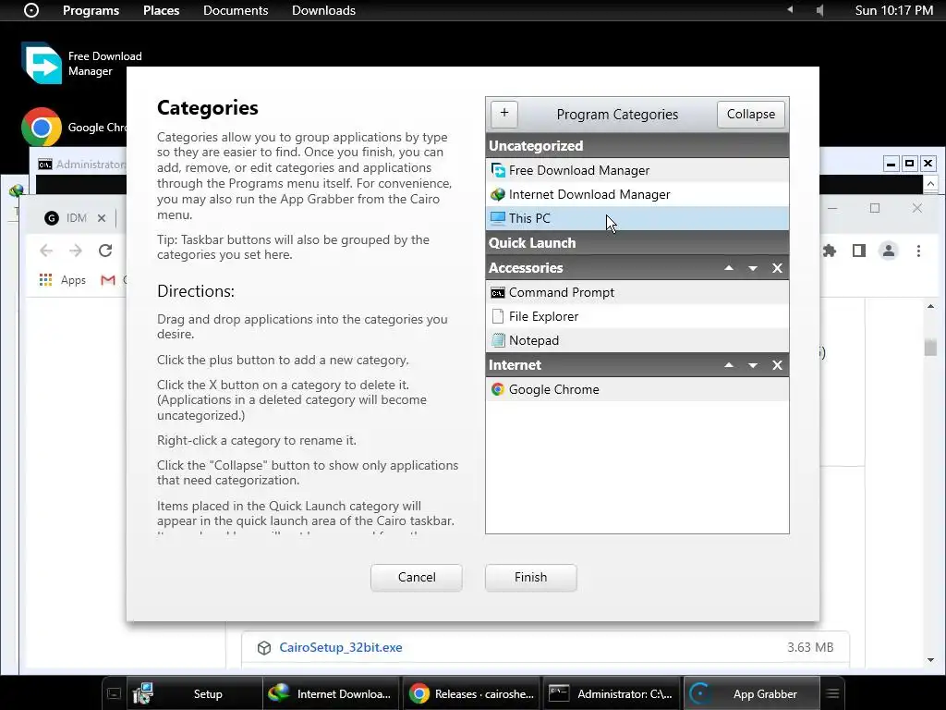
Task: Switch to Administrator command prompt taskbar button
Action: tap(612, 693)
